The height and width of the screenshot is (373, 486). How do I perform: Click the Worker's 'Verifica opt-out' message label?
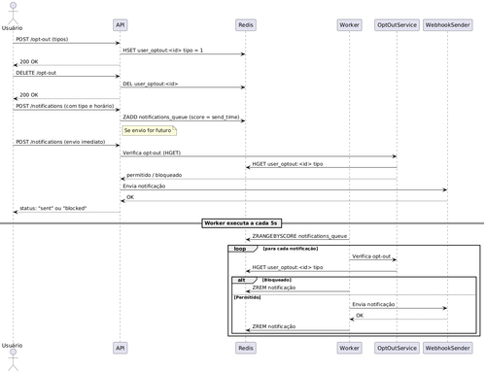[371, 256]
